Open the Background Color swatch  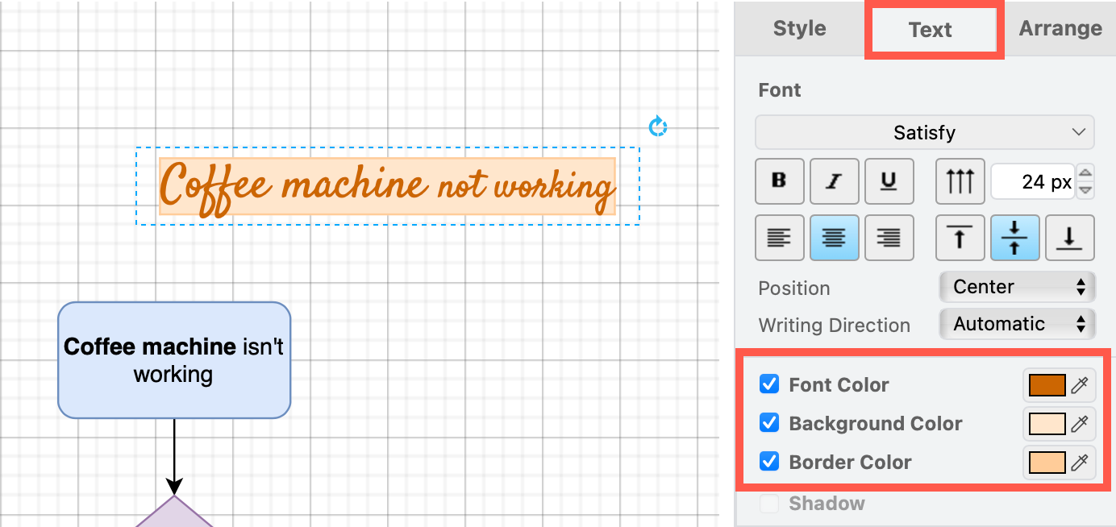(1046, 423)
